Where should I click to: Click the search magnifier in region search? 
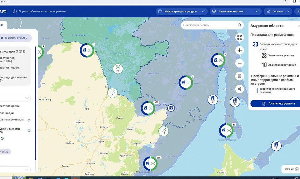pos(240,25)
